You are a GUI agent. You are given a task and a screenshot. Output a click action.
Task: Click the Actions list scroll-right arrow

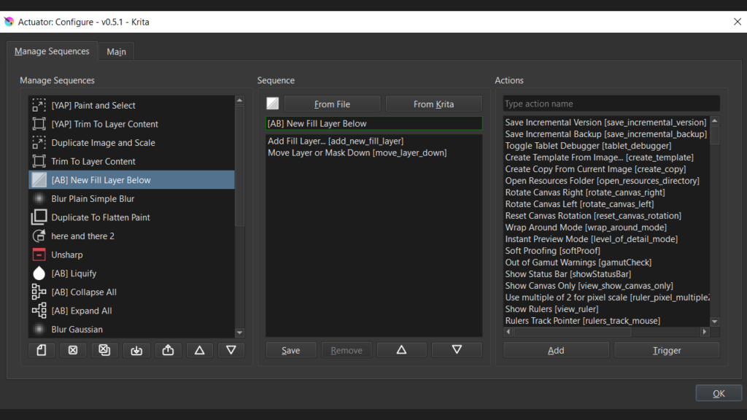click(x=705, y=332)
